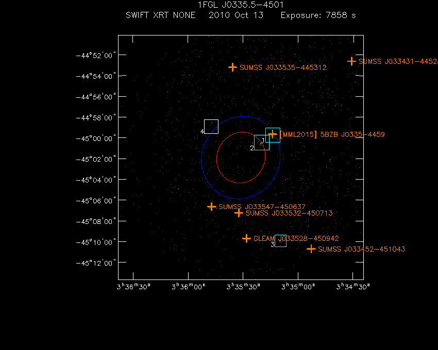Image resolution: width=438 pixels, height=350 pixels.
Task: Click the declination label -45°08'00"
Action: (96, 221)
